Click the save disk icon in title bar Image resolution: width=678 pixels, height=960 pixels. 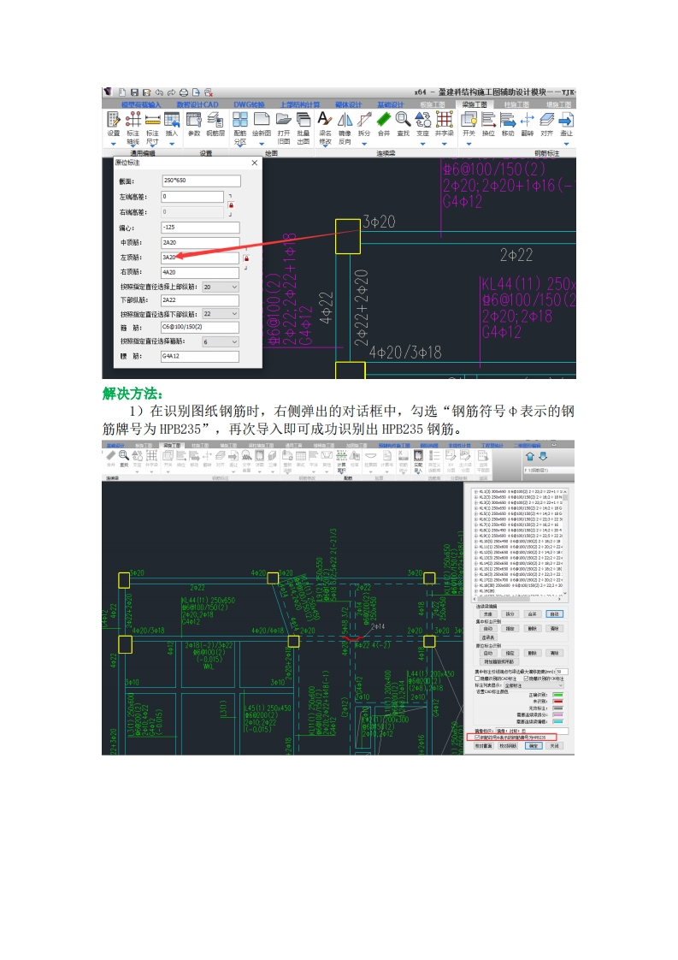pyautogui.click(x=134, y=92)
